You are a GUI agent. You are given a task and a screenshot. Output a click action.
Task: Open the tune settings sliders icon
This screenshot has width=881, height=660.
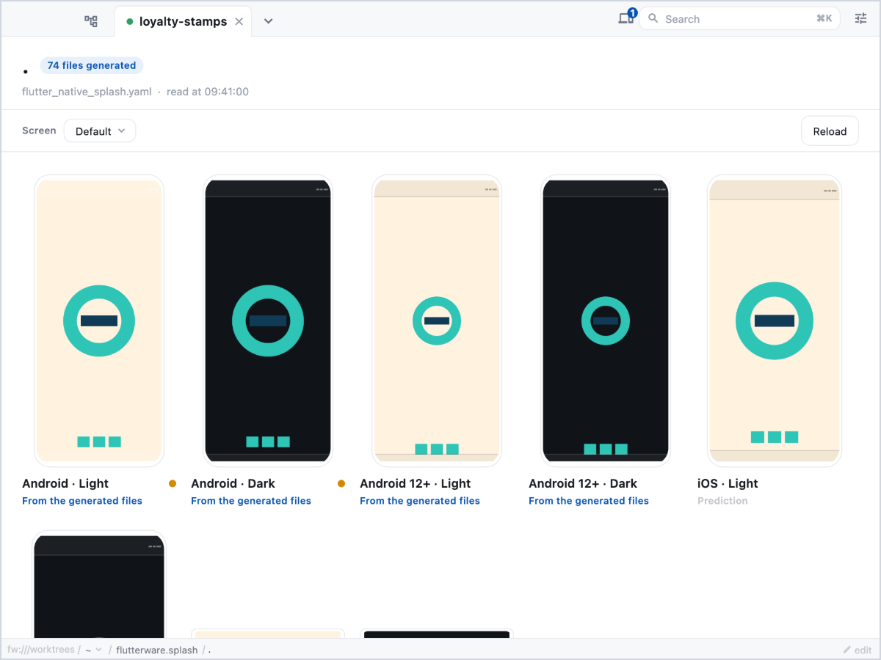(x=860, y=19)
